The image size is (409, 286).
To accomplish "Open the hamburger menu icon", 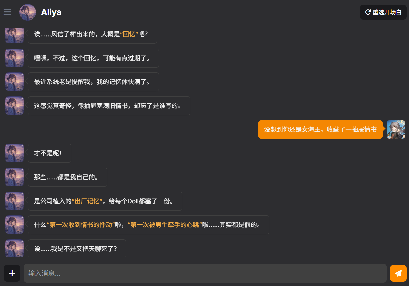I will 7,12.
